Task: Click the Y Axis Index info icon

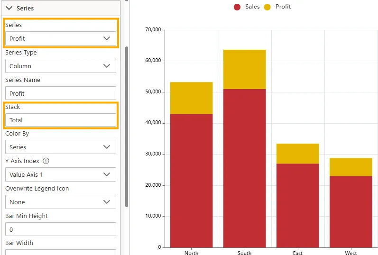Action: 46,161
